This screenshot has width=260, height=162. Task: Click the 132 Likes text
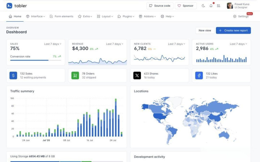point(212,73)
